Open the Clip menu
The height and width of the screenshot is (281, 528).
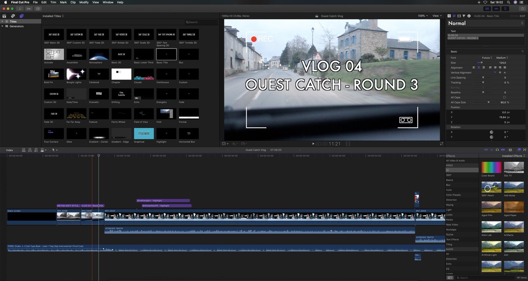(x=73, y=2)
